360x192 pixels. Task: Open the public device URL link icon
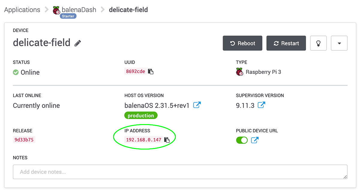pos(255,140)
